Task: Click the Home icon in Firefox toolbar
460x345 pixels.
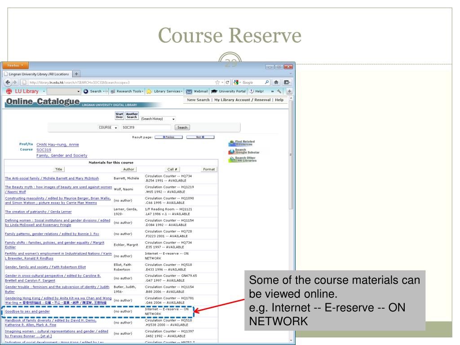Action: point(276,83)
